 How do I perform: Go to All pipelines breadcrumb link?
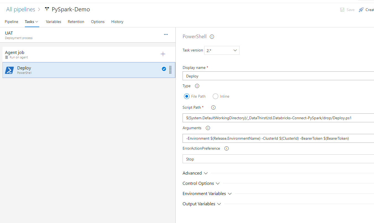coord(21,9)
